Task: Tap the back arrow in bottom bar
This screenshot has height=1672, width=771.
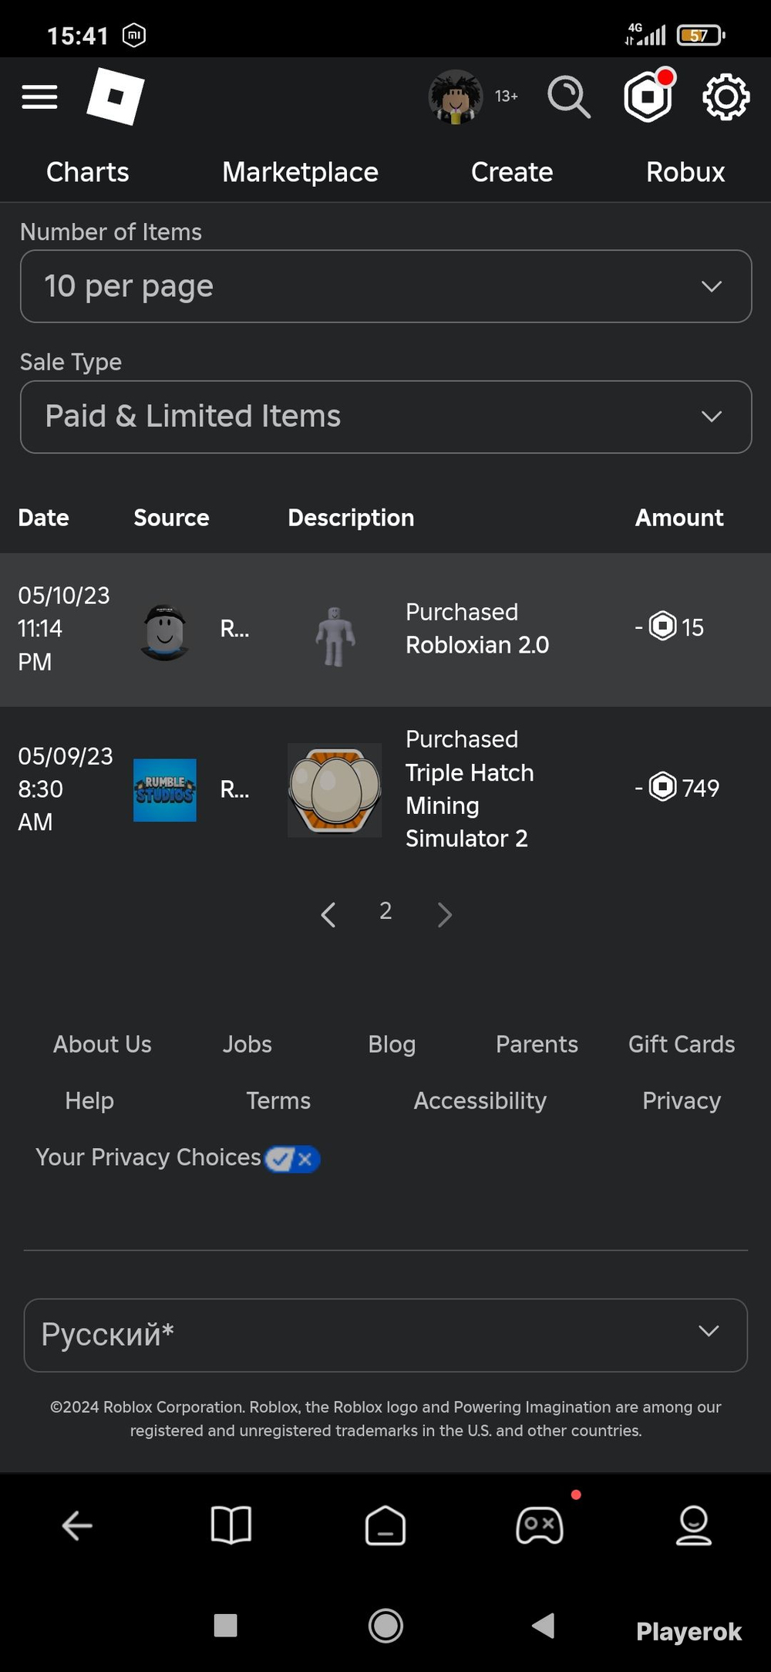Action: click(x=77, y=1525)
